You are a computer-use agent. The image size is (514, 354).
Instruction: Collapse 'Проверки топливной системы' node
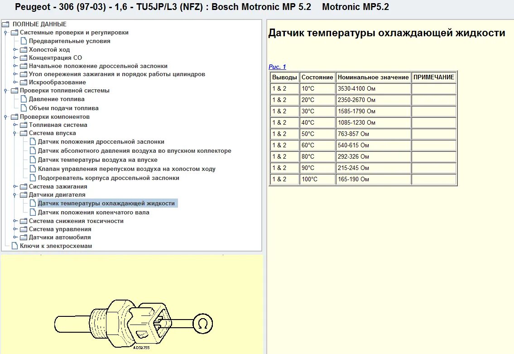coord(5,91)
